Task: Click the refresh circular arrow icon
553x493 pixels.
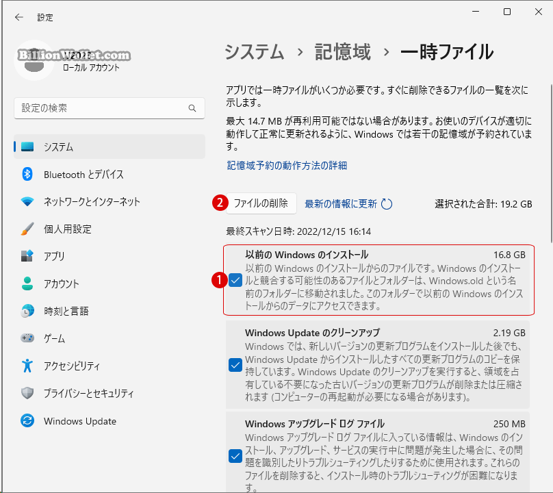Action: [387, 204]
